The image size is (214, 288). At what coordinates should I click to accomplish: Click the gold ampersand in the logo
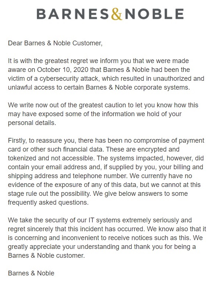pos(117,14)
